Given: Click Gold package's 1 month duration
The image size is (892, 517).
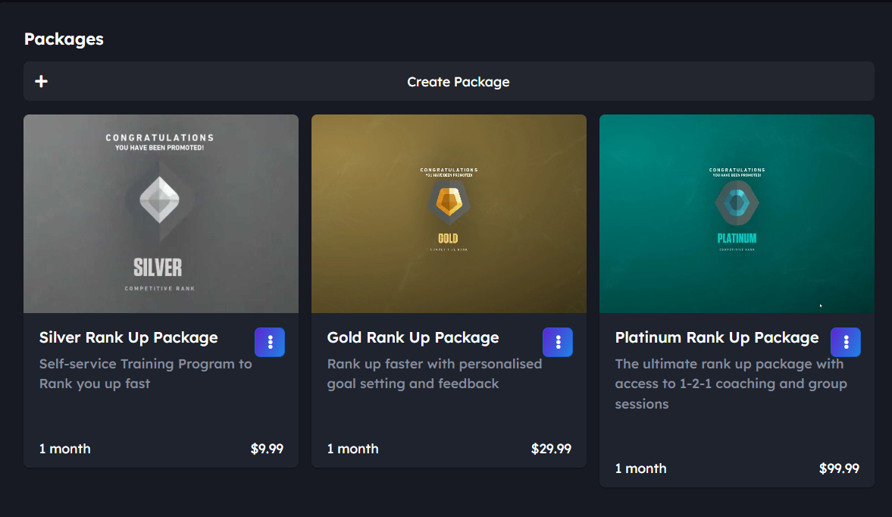Looking at the screenshot, I should (x=353, y=449).
